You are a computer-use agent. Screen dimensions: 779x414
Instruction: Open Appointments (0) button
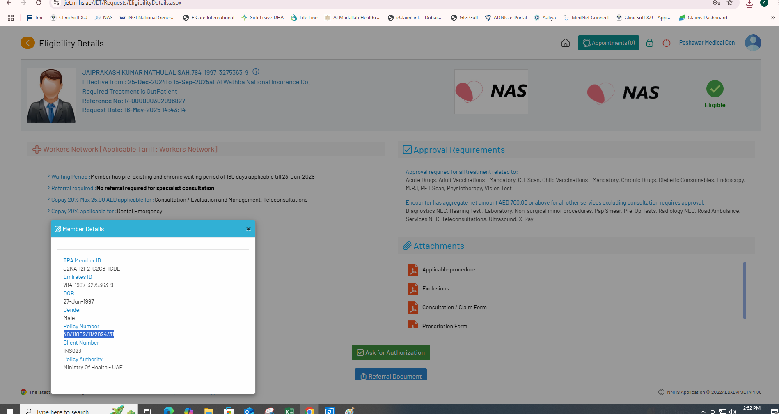click(x=608, y=43)
